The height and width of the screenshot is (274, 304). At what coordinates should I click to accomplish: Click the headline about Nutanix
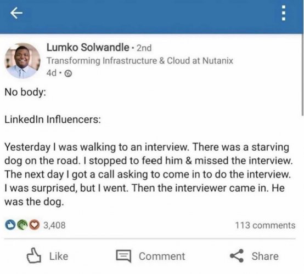click(x=139, y=61)
